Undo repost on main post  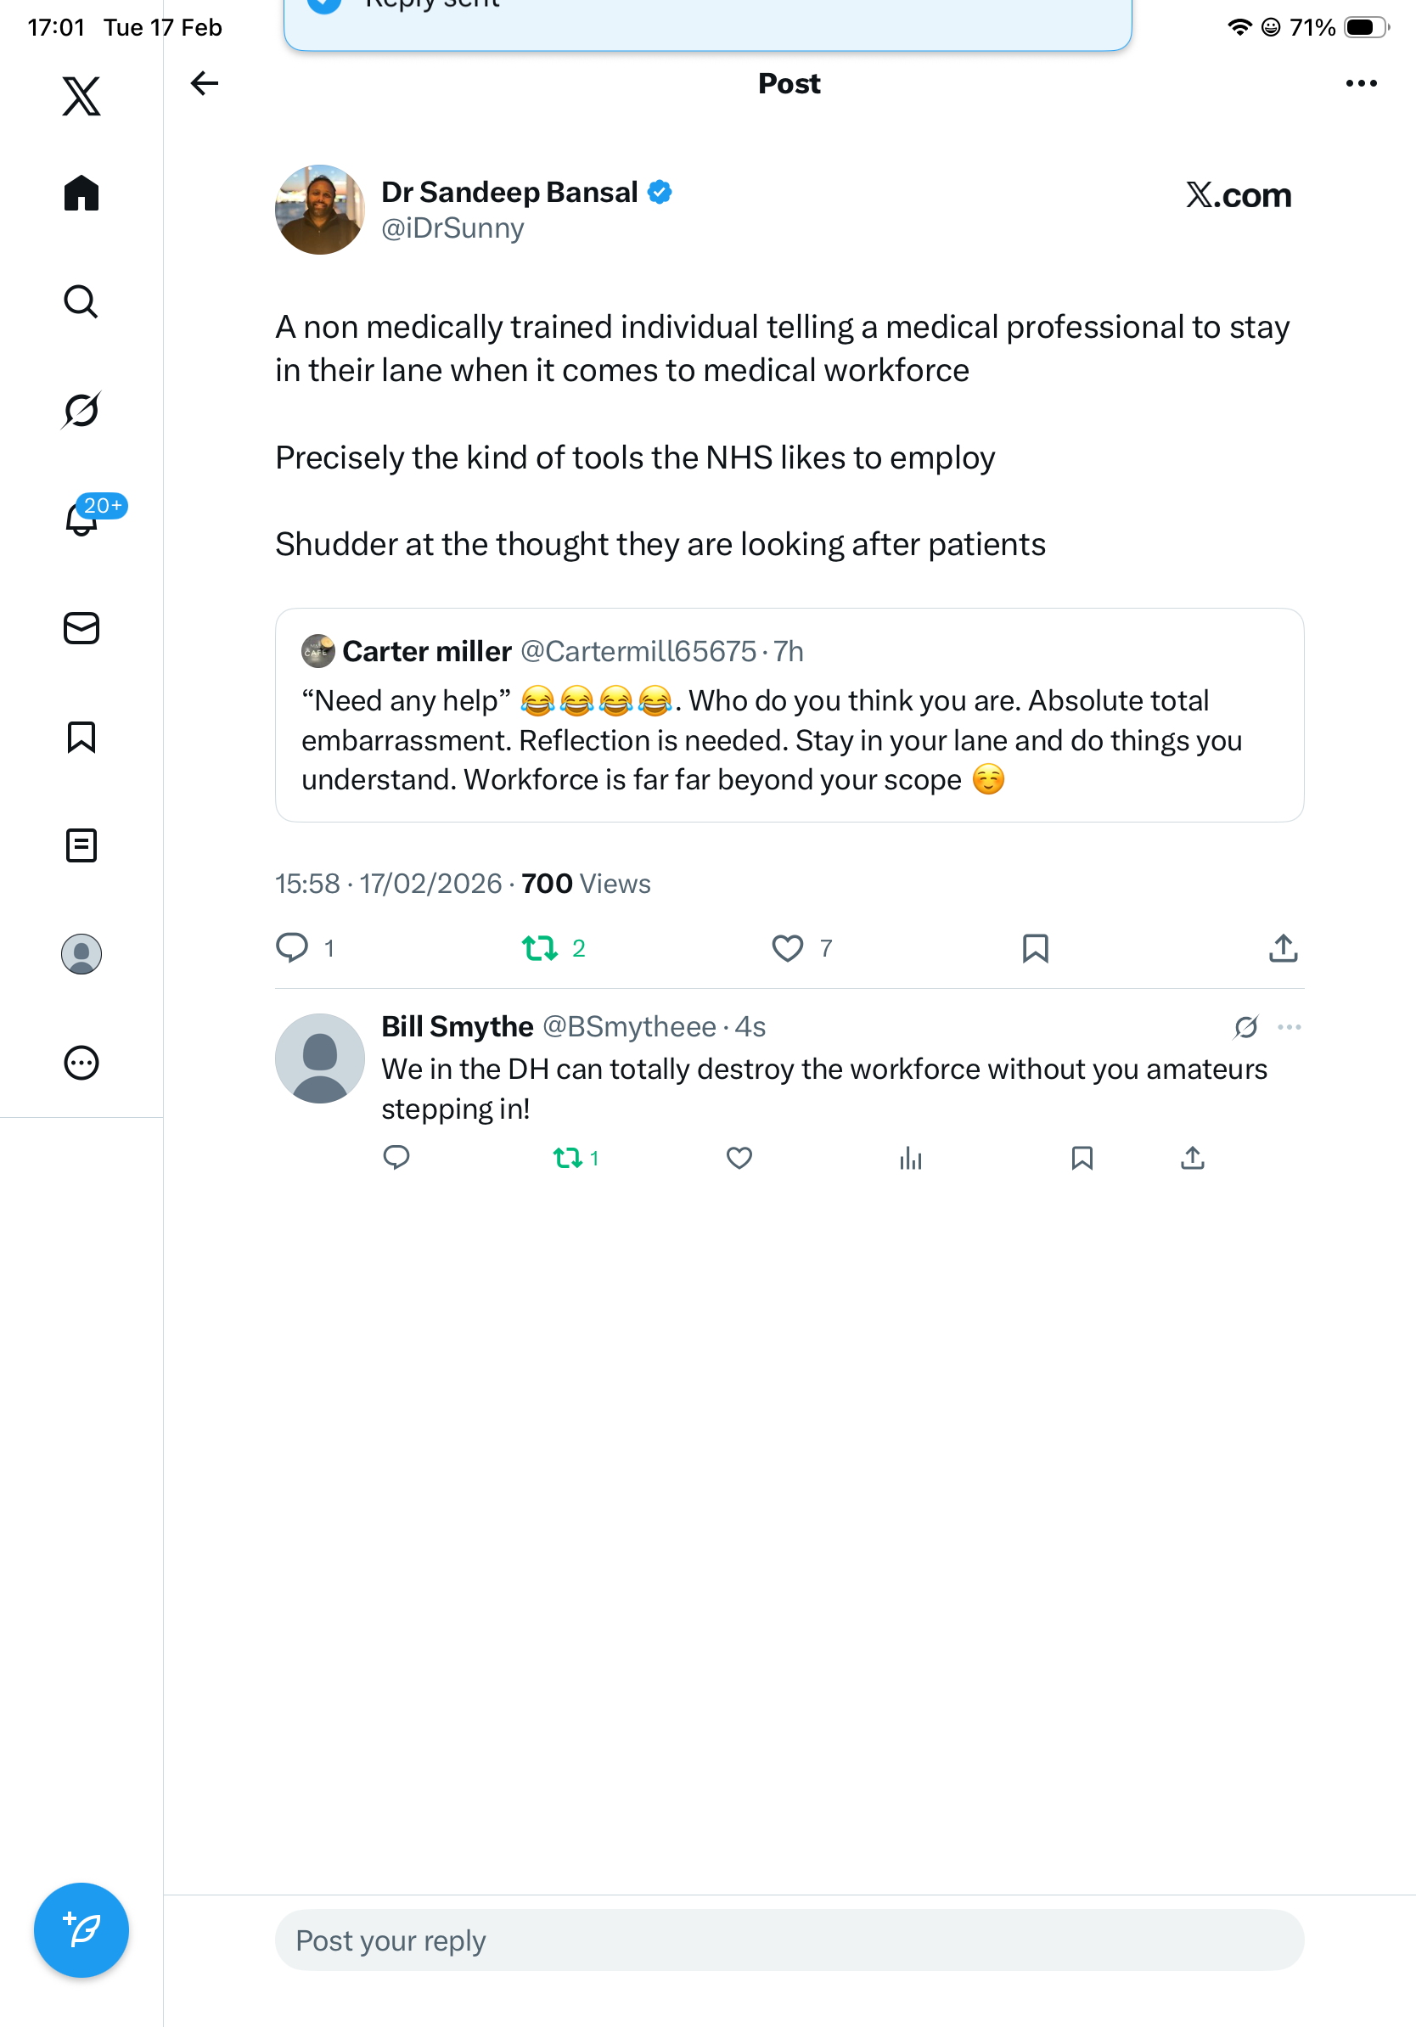[x=539, y=948]
